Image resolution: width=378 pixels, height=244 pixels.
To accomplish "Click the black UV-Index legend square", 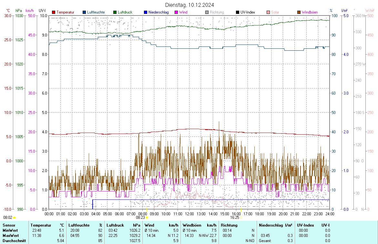I will click(x=238, y=12).
